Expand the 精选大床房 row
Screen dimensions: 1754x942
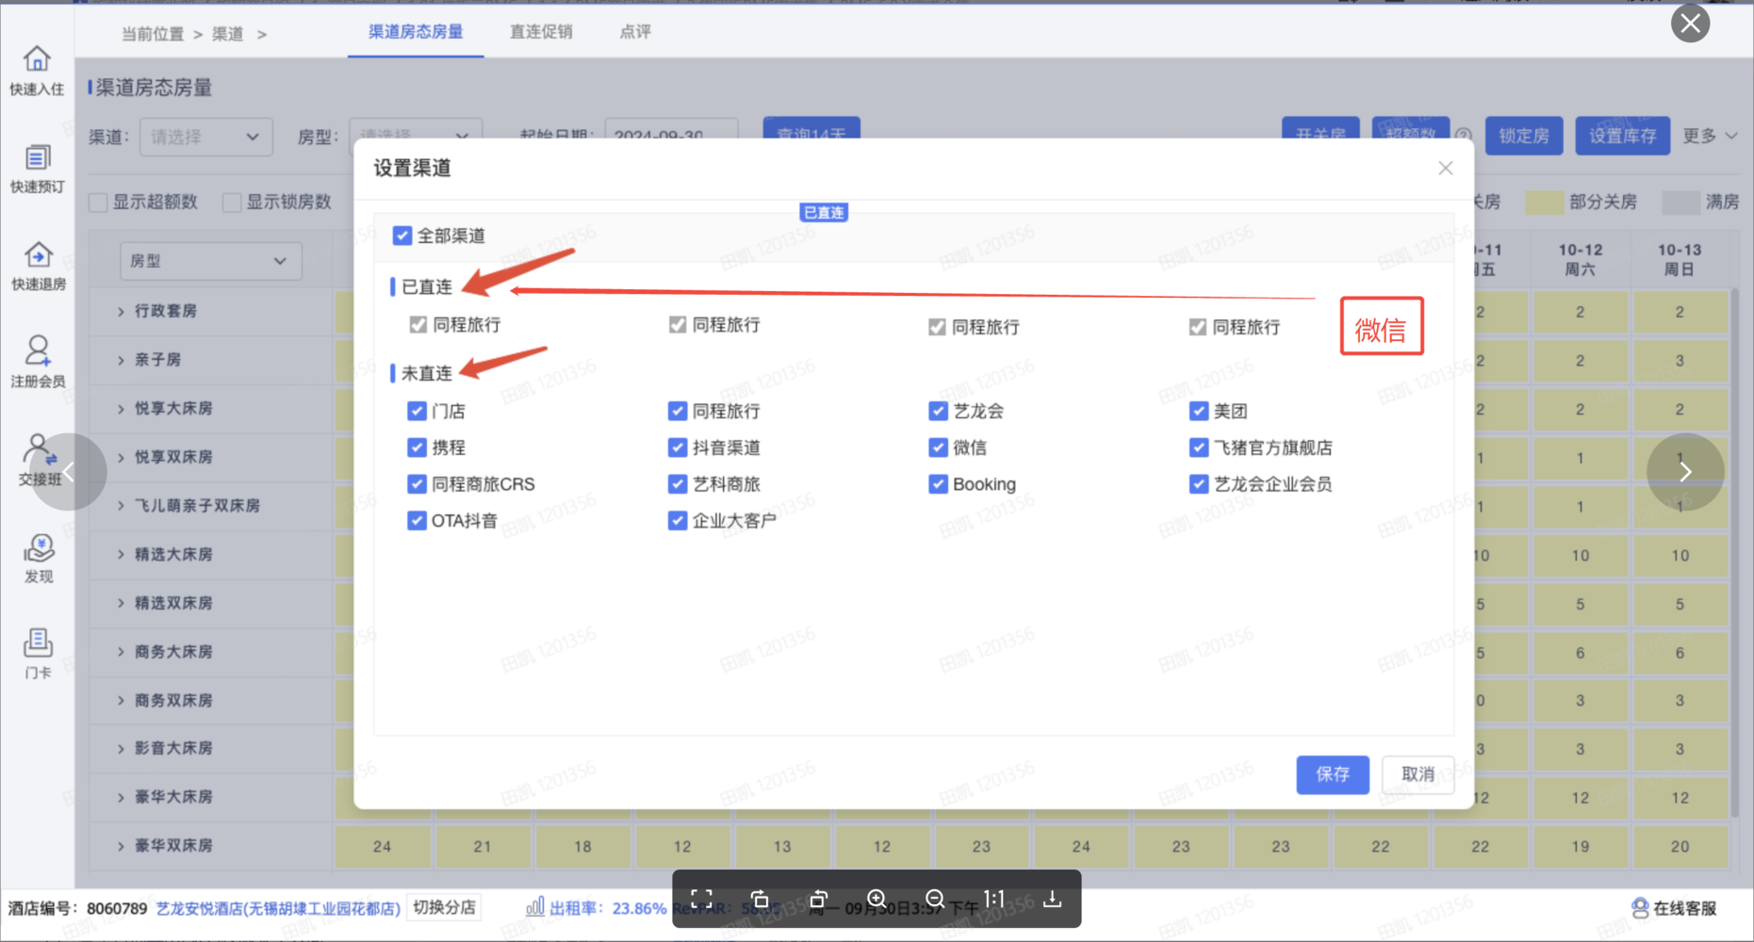pyautogui.click(x=121, y=555)
